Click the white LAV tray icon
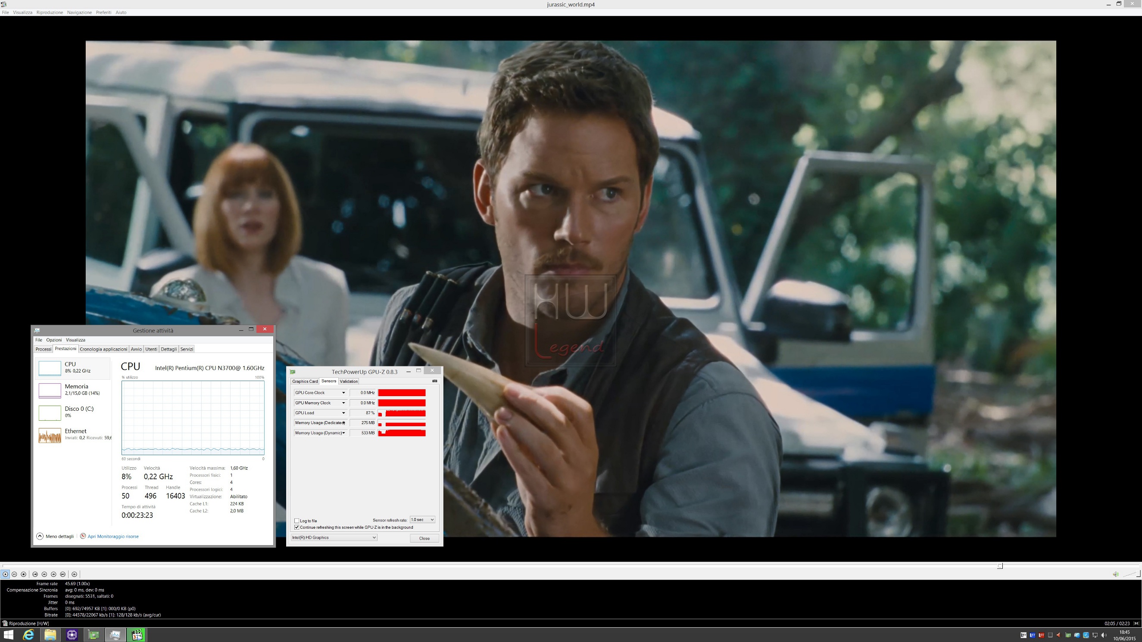Screen dimensions: 1142x642 (x=1023, y=636)
